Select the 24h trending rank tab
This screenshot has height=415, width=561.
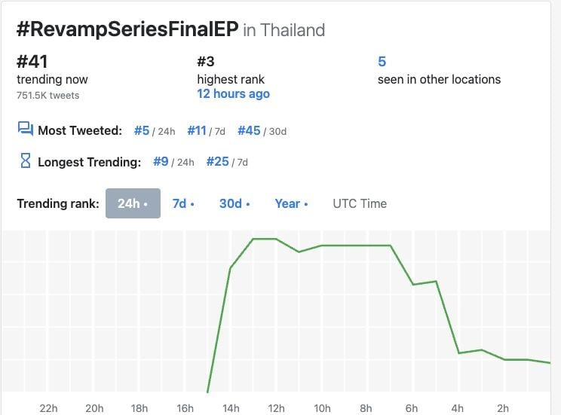(133, 203)
